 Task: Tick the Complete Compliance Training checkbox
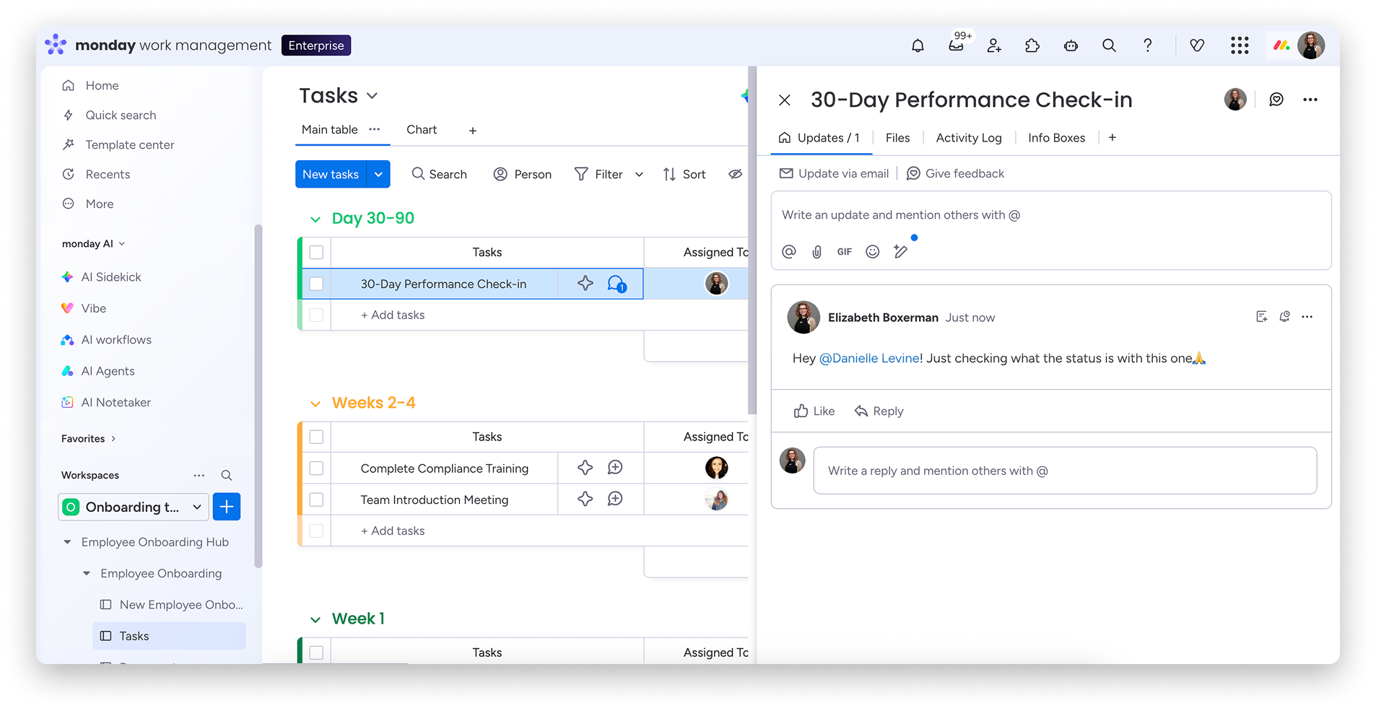[316, 468]
